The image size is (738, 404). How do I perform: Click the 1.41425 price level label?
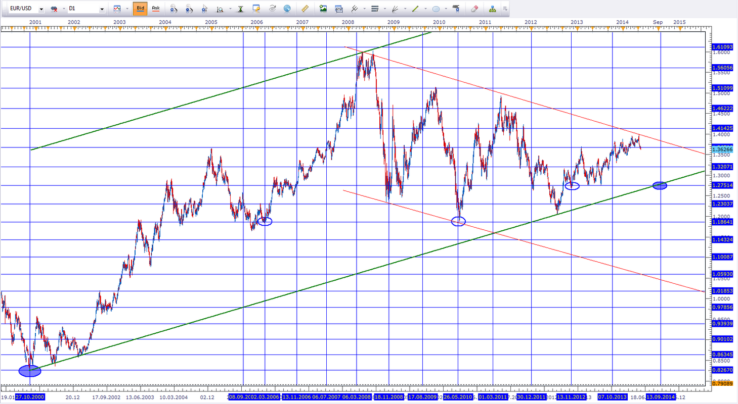[722, 128]
